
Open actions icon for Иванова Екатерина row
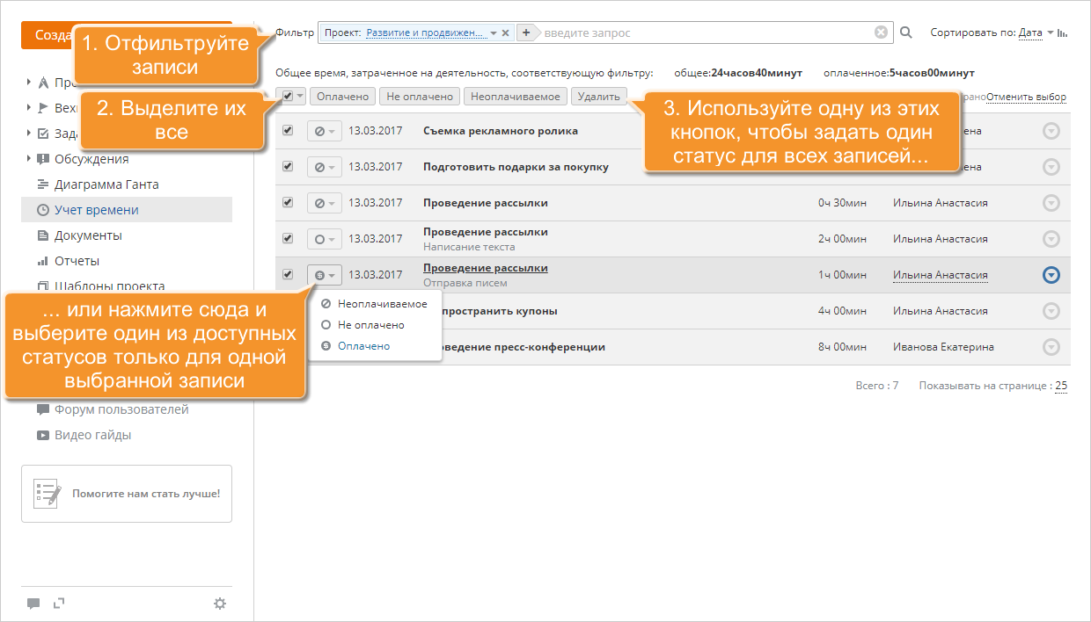pos(1051,347)
